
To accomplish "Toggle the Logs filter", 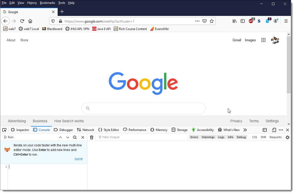I will [221, 137].
